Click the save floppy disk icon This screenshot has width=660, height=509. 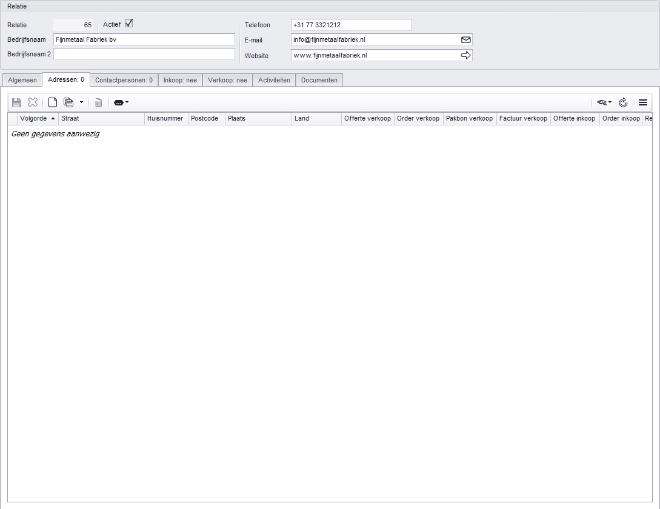(x=16, y=103)
